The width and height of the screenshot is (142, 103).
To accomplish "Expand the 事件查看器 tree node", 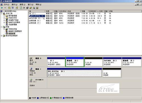I will [4, 16].
